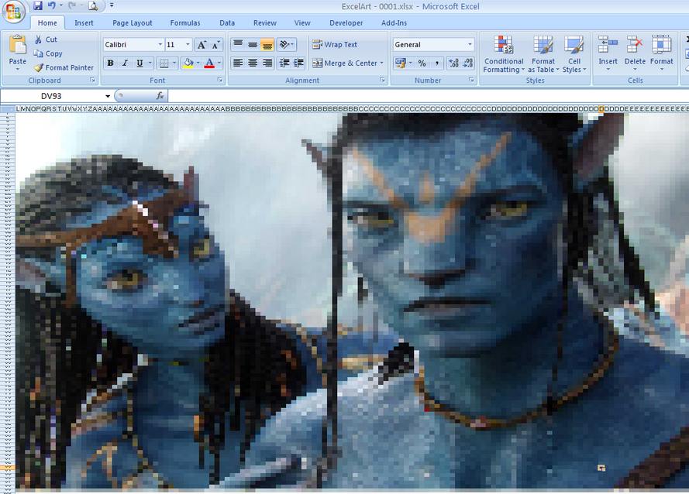The height and width of the screenshot is (494, 689).
Task: Apply cell borders
Action: (164, 63)
